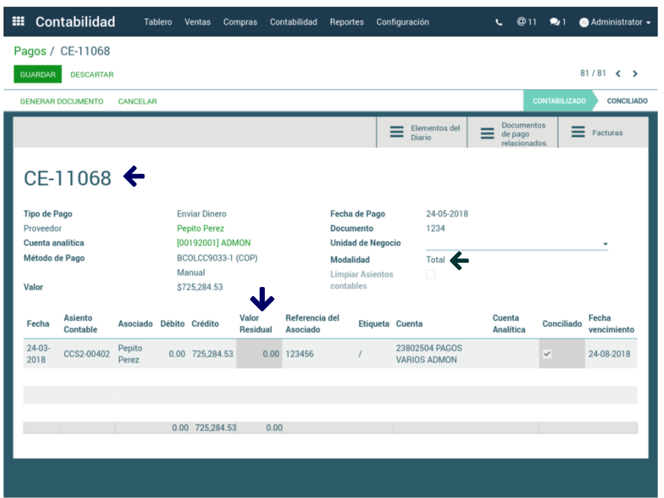Open the Administrator user menu
The width and height of the screenshot is (664, 498).
pyautogui.click(x=615, y=22)
